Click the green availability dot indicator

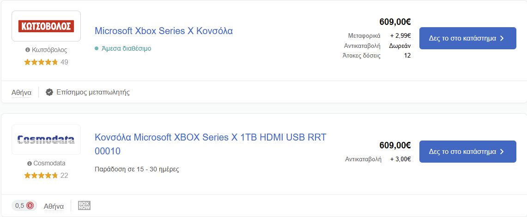click(97, 49)
